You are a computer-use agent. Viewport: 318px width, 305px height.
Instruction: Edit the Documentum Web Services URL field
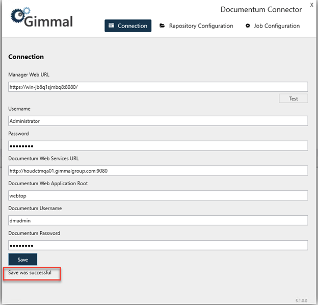coord(158,170)
